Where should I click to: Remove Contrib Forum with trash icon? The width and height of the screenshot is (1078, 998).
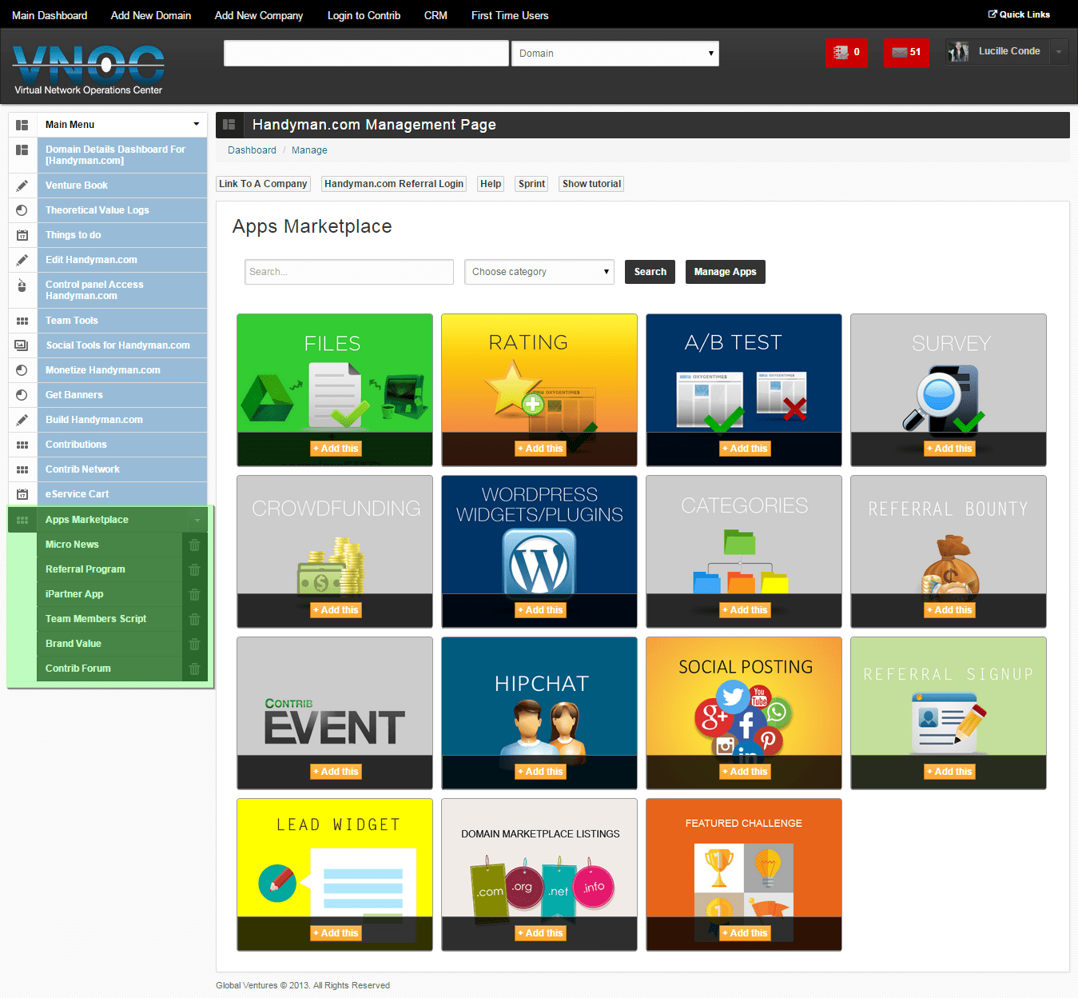tap(194, 669)
